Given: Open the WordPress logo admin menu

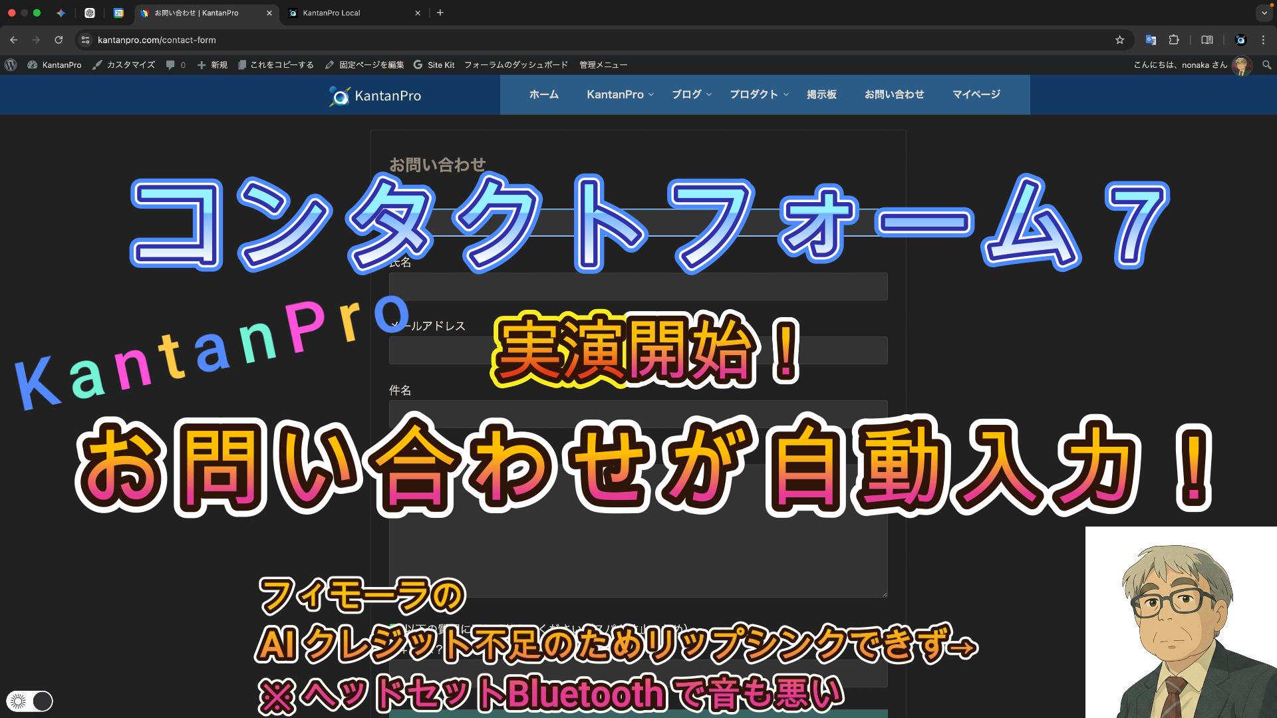Looking at the screenshot, I should (11, 64).
